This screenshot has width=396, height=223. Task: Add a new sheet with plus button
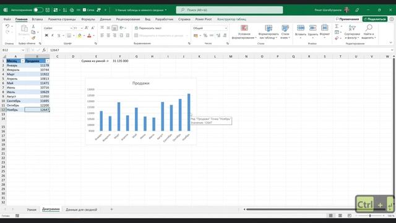point(111,209)
